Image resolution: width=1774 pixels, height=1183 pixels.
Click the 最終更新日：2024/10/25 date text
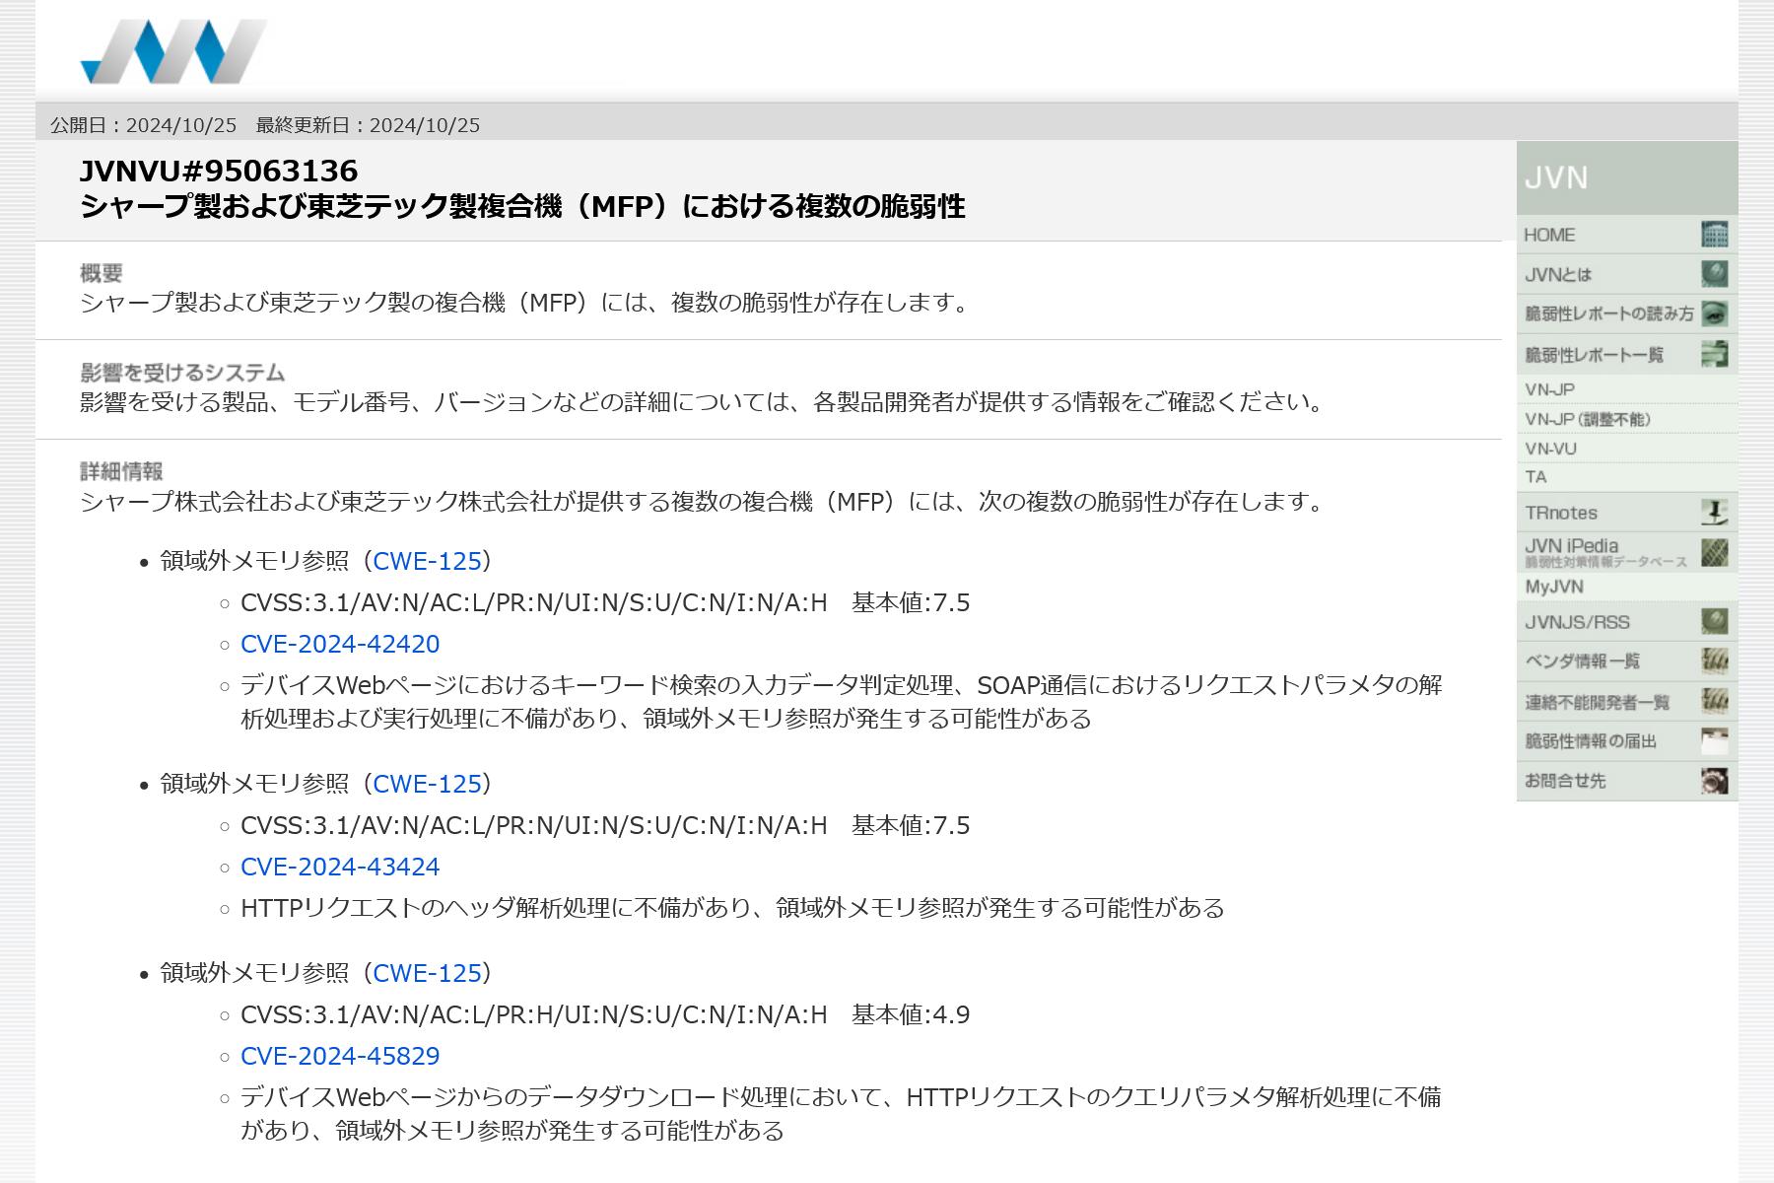pos(368,125)
